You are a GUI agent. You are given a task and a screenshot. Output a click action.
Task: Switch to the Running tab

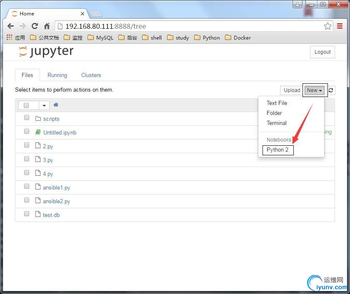57,75
